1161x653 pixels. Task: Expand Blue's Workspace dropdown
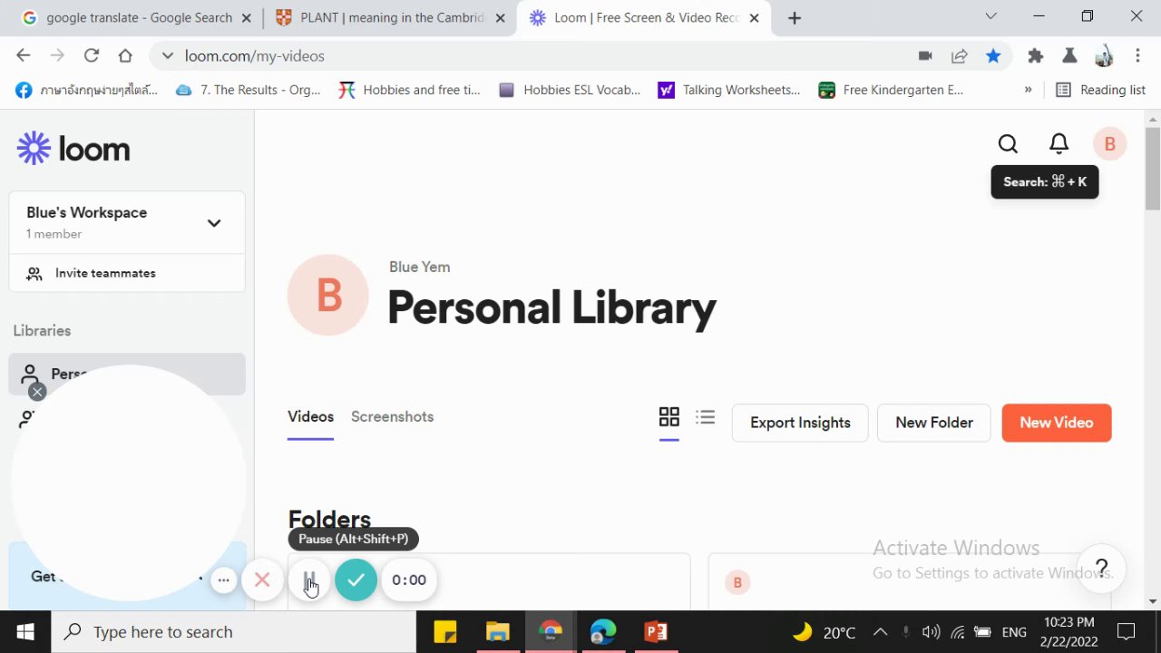[x=214, y=223]
